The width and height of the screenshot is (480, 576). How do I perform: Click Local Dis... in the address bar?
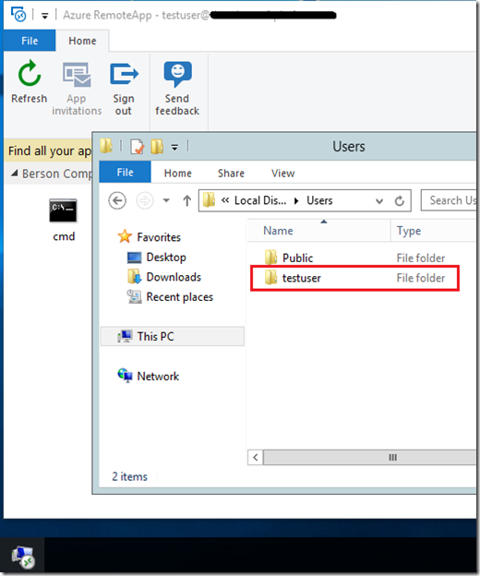click(260, 200)
